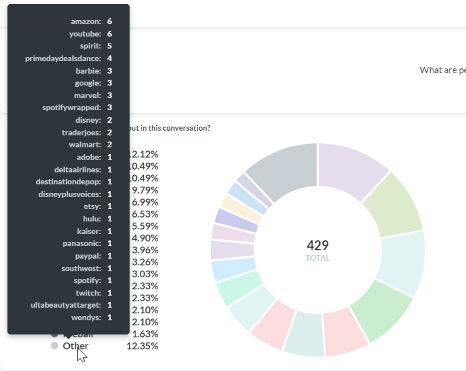Screen dimensions: 466x371
Task: Click the ultabeautyattarget tooltip entry
Action: (x=66, y=305)
